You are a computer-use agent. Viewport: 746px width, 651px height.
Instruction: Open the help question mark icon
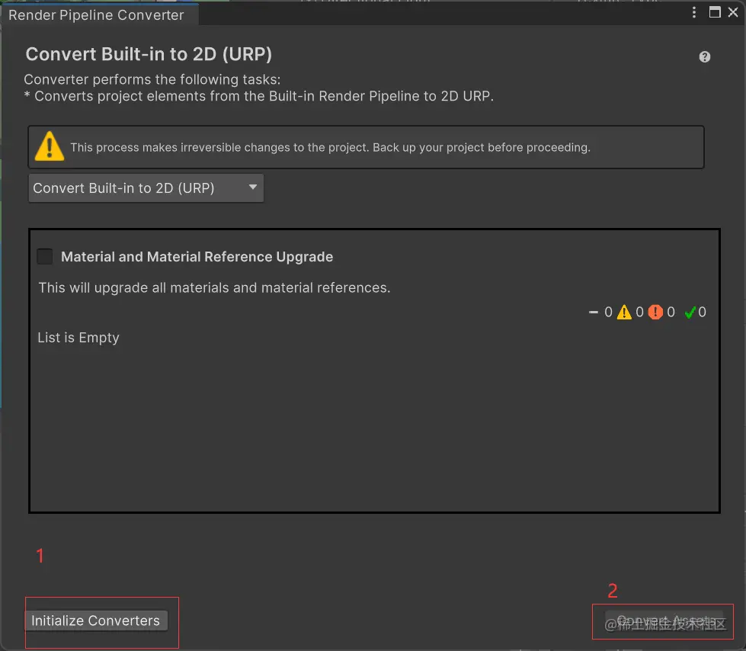pos(705,56)
